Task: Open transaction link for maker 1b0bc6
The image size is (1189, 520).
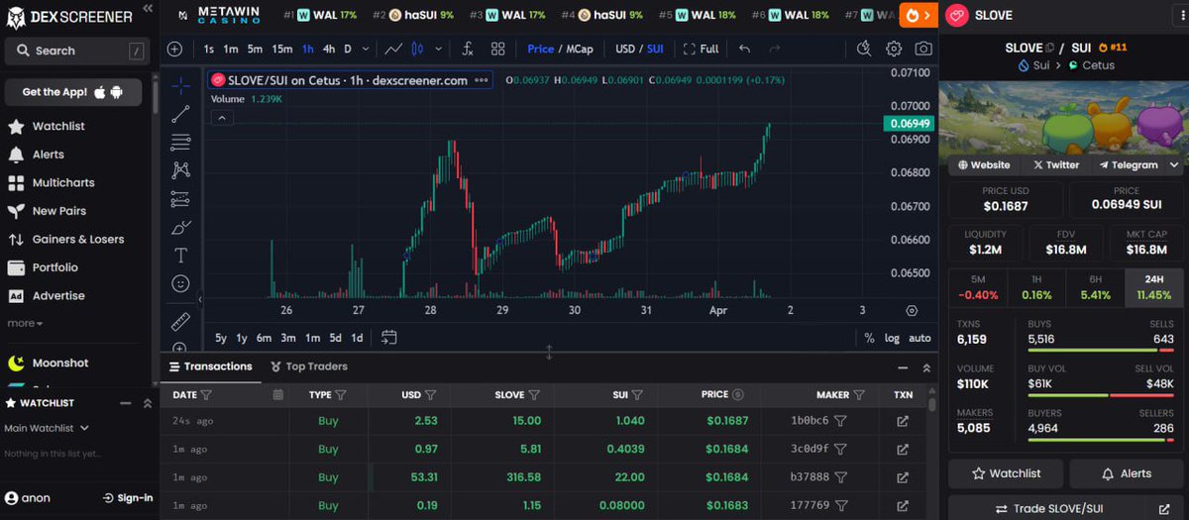Action: [x=903, y=421]
